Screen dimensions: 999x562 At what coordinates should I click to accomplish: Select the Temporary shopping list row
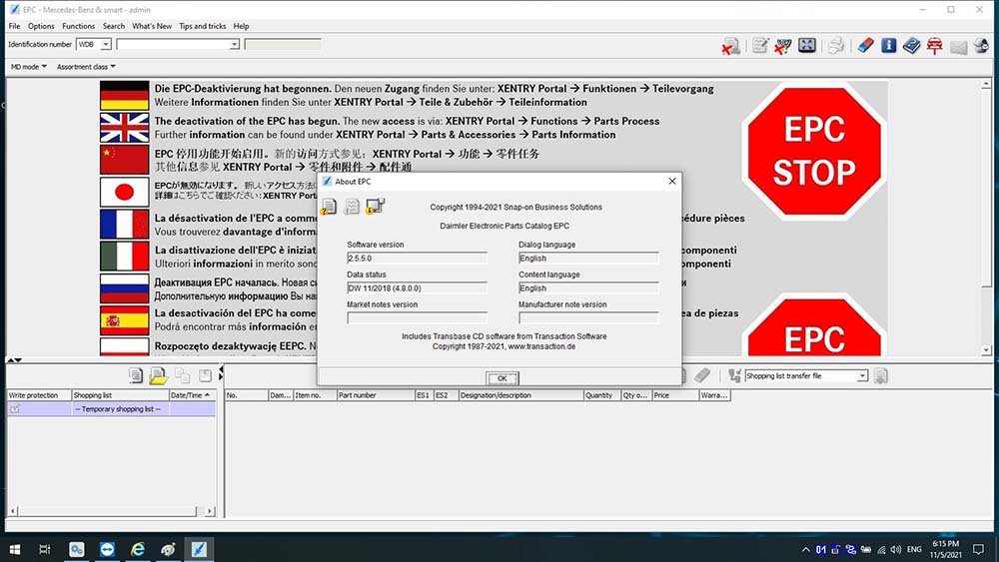pyautogui.click(x=111, y=409)
